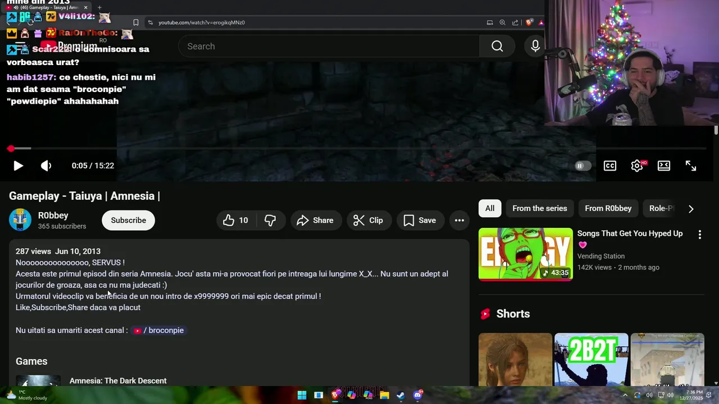The width and height of the screenshot is (719, 404).
Task: Show more filter chips with right arrow
Action: (691, 209)
